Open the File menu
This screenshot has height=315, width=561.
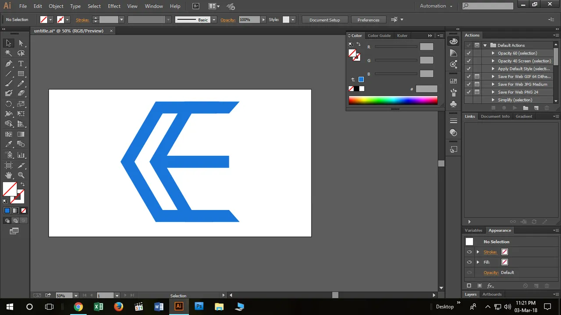(x=23, y=6)
